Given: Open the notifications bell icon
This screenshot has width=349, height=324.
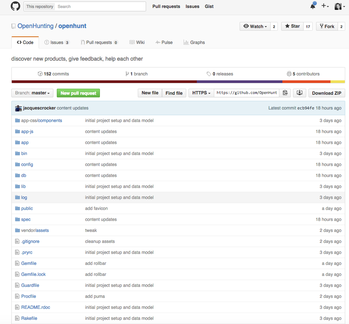Looking at the screenshot, I should point(313,6).
